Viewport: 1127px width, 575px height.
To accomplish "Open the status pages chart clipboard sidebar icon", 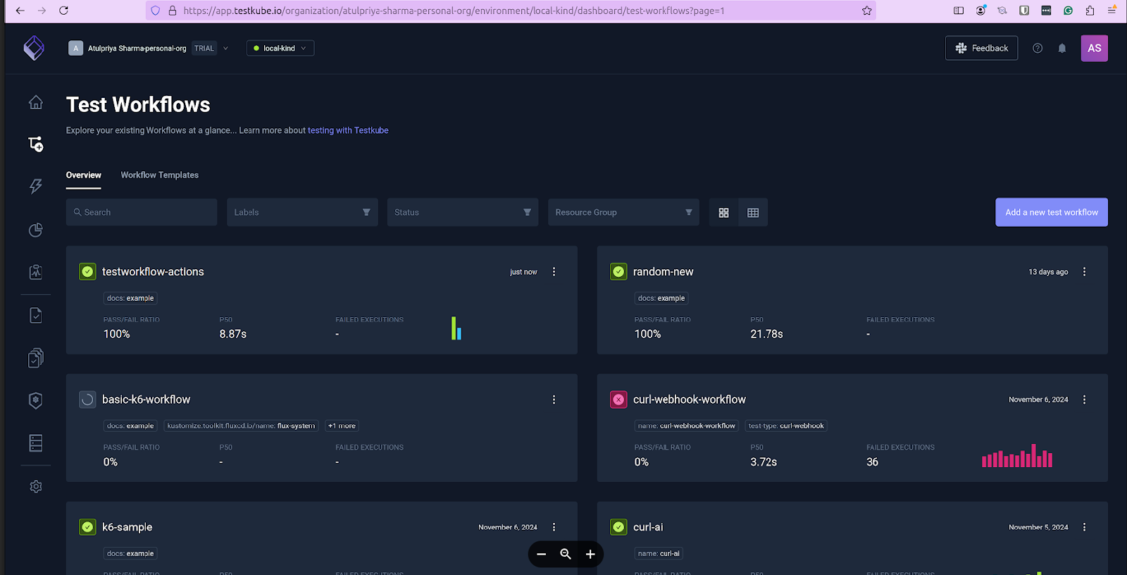I will point(36,272).
